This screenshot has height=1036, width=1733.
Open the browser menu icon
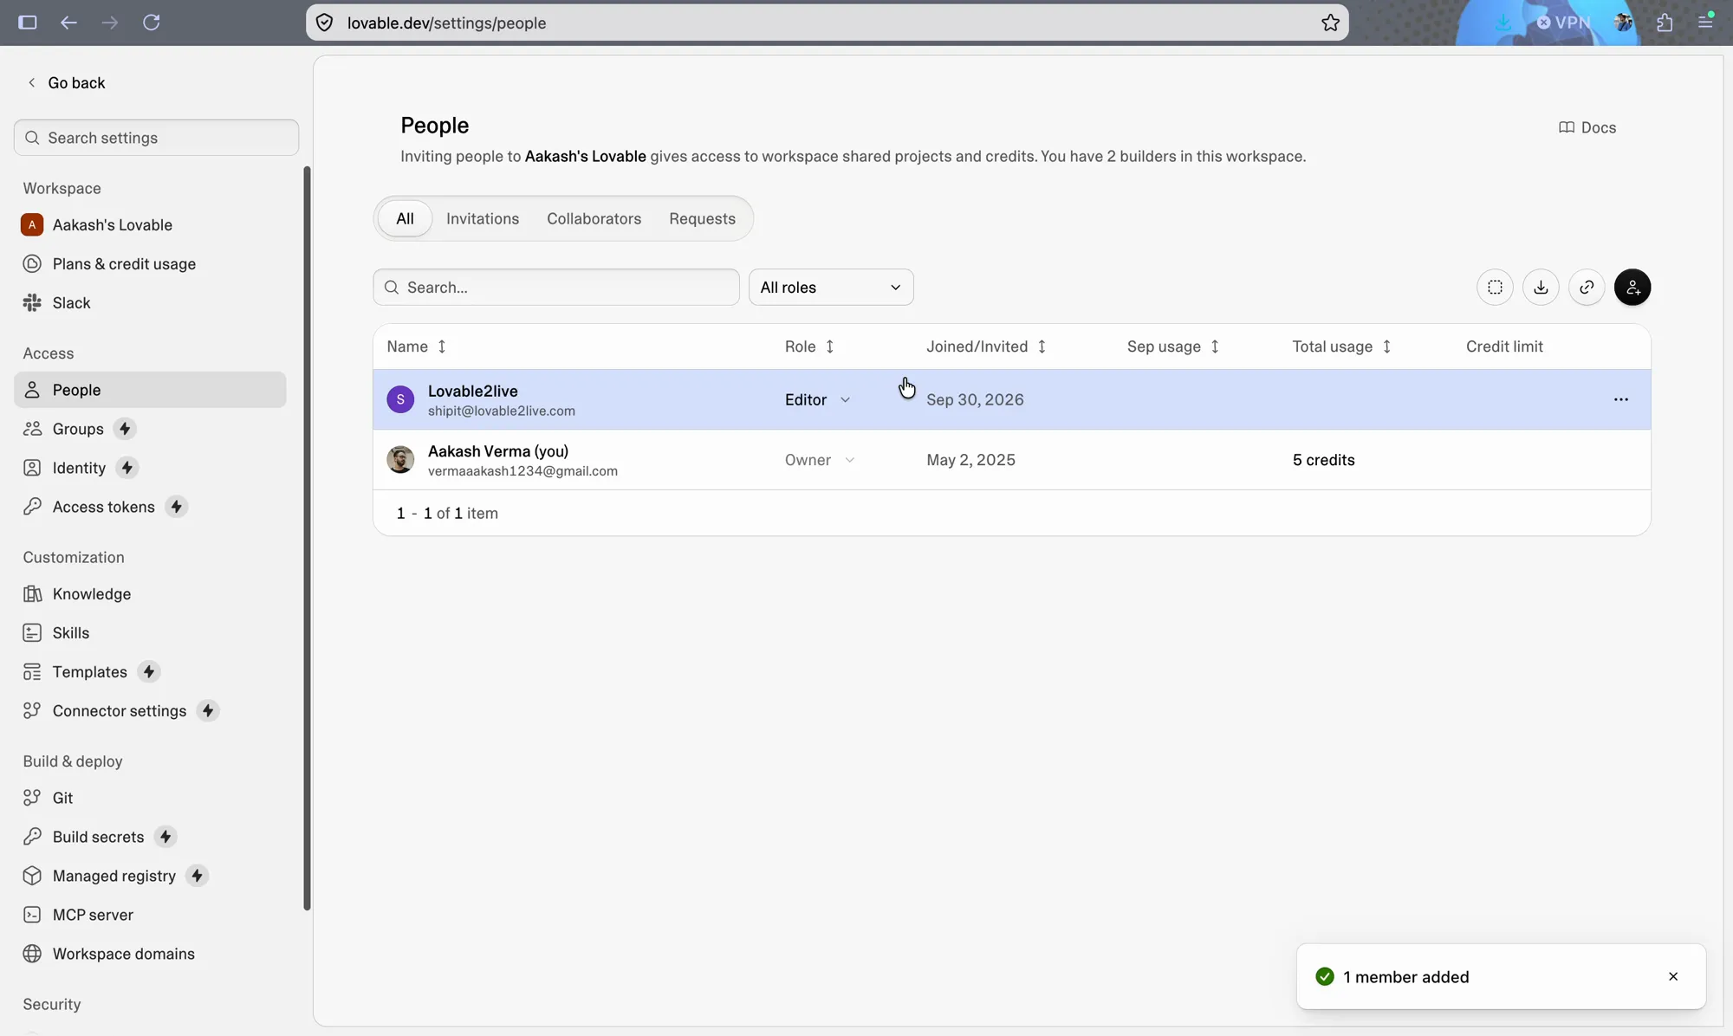pos(1705,23)
